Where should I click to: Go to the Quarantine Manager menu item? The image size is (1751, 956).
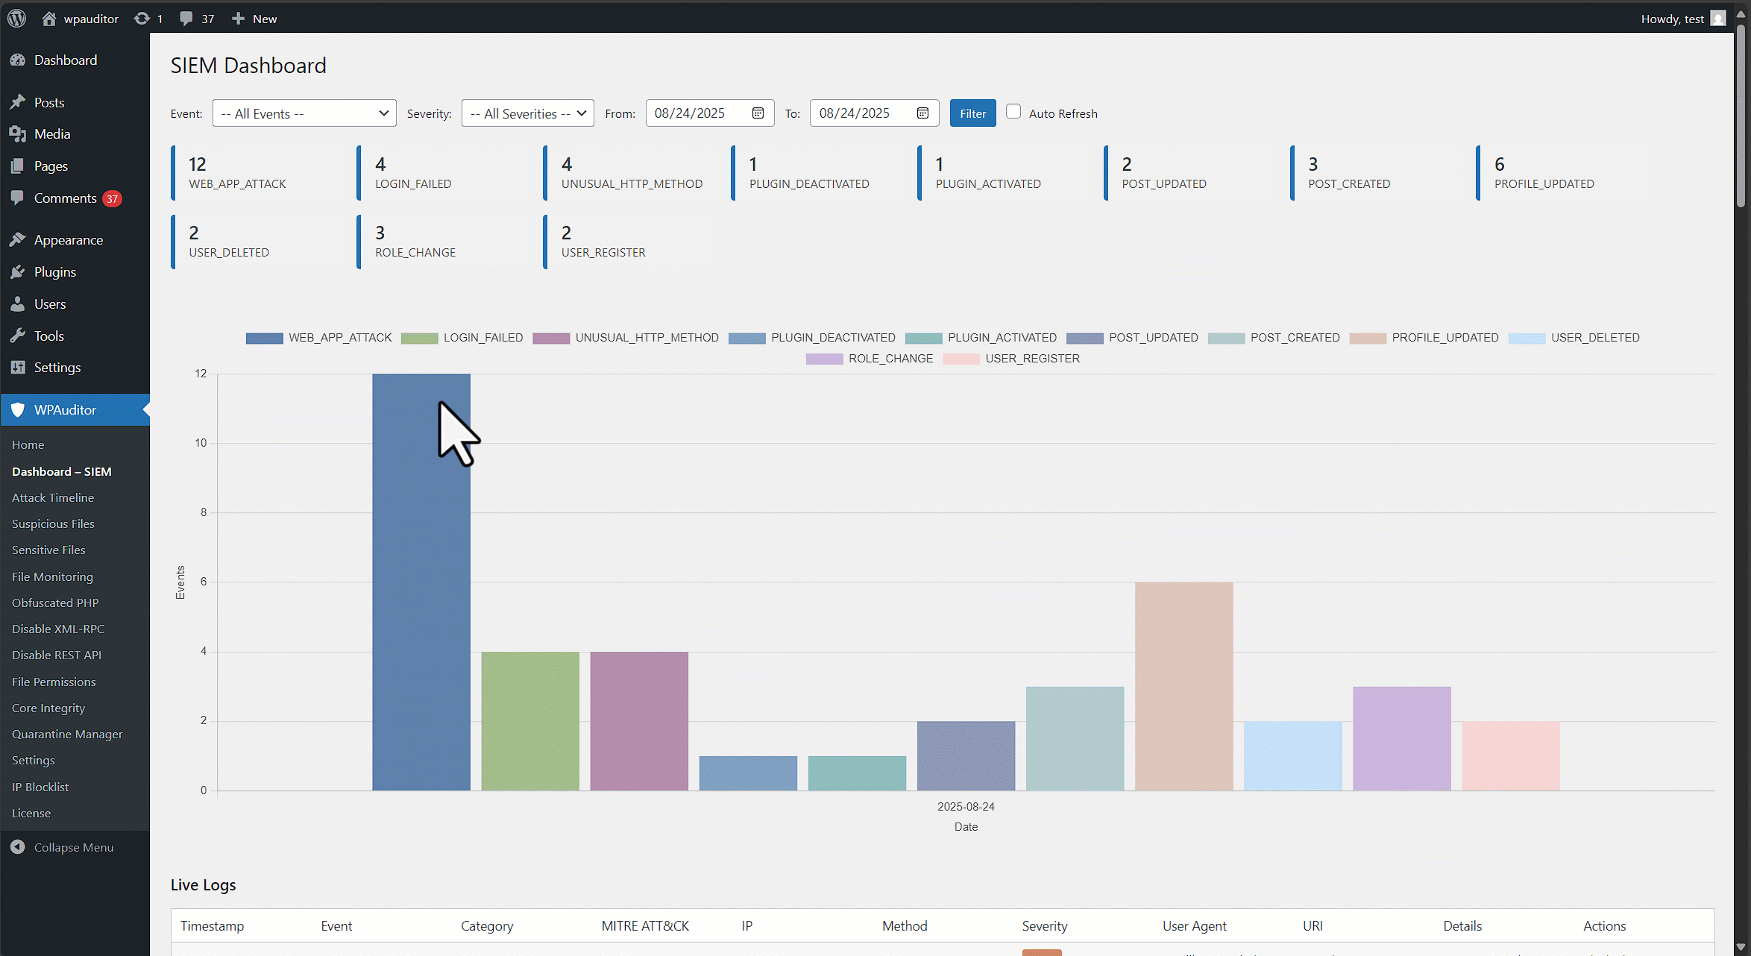tap(67, 734)
